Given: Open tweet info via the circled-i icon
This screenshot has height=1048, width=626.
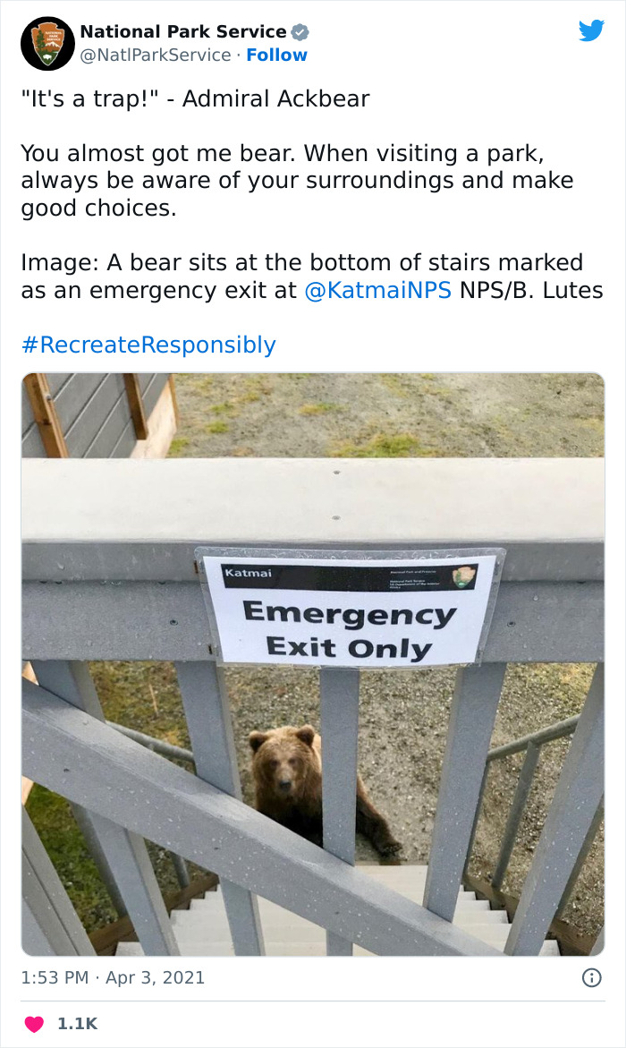Looking at the screenshot, I should [x=591, y=978].
